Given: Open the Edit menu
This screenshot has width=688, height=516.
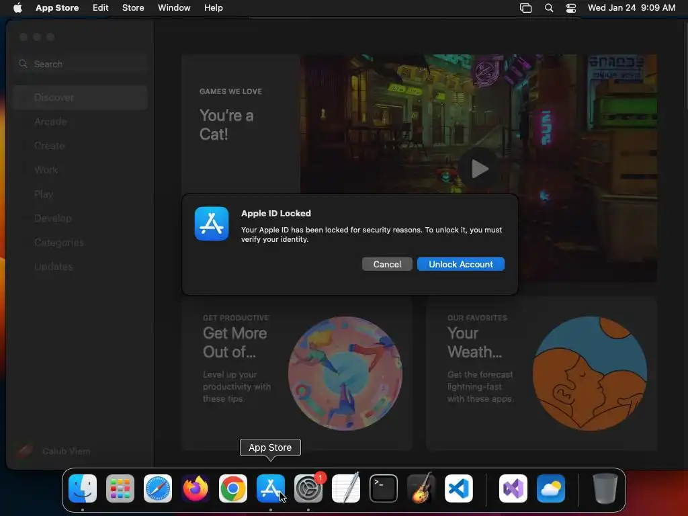Looking at the screenshot, I should [101, 7].
